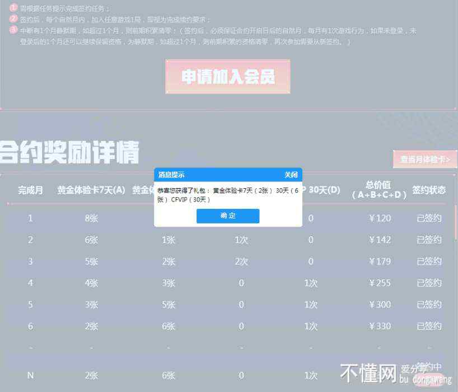The height and width of the screenshot is (392, 458).
Task: Select the 签约状态 column header
Action: pyautogui.click(x=429, y=190)
